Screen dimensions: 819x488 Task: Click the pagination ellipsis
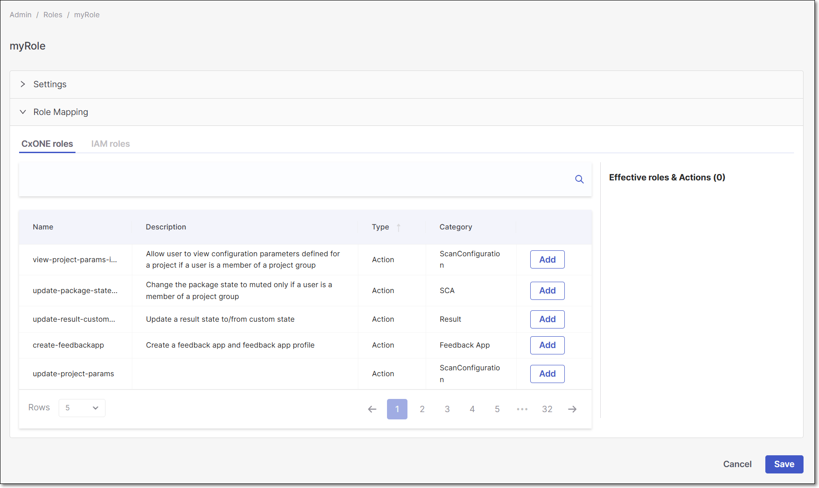click(522, 409)
